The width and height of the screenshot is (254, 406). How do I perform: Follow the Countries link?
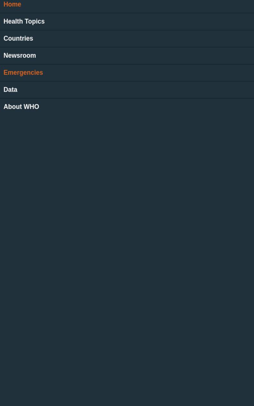[x=18, y=38]
